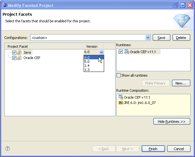Click 'JRE 6.0: jre1.6.0_07' text
The width and height of the screenshot is (195, 157).
[x=140, y=103]
